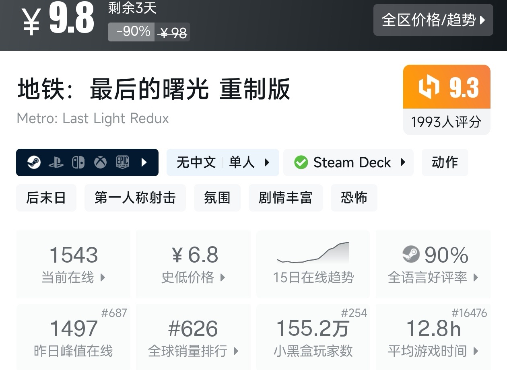View 史低价格 lowest price history
This screenshot has height=370, width=507.
(x=194, y=264)
